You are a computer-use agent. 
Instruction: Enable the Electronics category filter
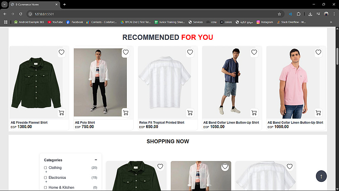click(45, 177)
